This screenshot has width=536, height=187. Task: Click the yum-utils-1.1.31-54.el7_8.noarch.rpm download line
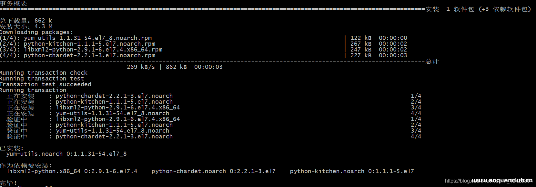pos(204,38)
